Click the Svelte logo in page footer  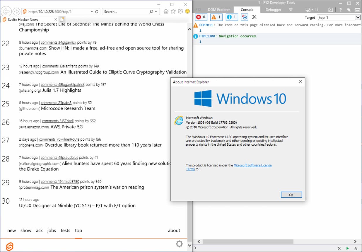coord(10,246)
